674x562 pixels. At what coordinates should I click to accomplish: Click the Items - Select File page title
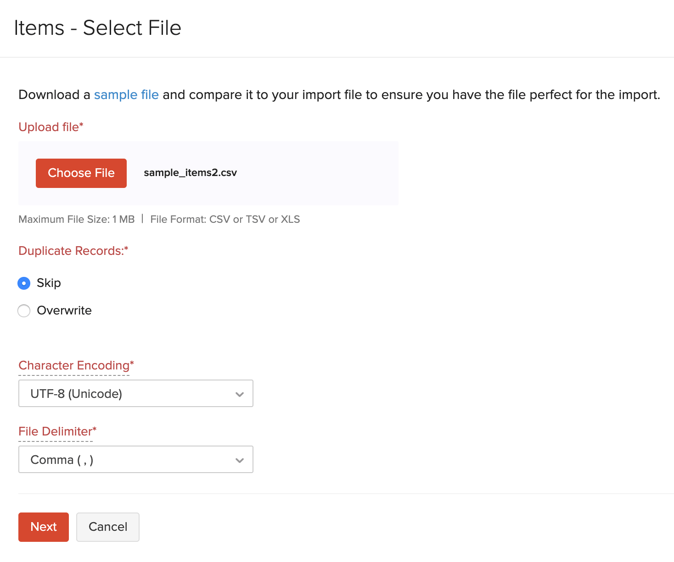[x=98, y=28]
